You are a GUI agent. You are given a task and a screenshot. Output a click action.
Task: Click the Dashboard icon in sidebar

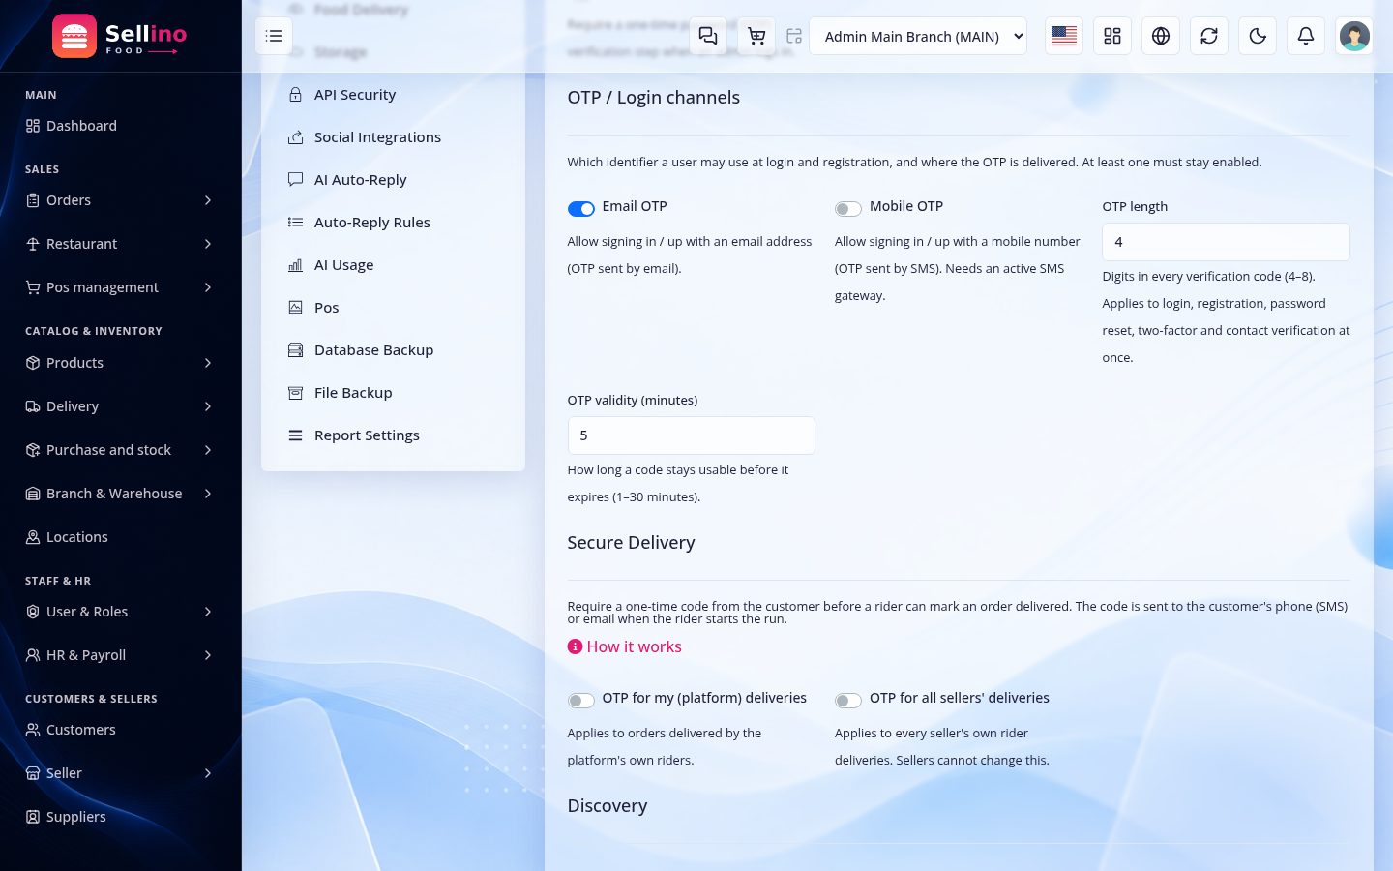33,126
